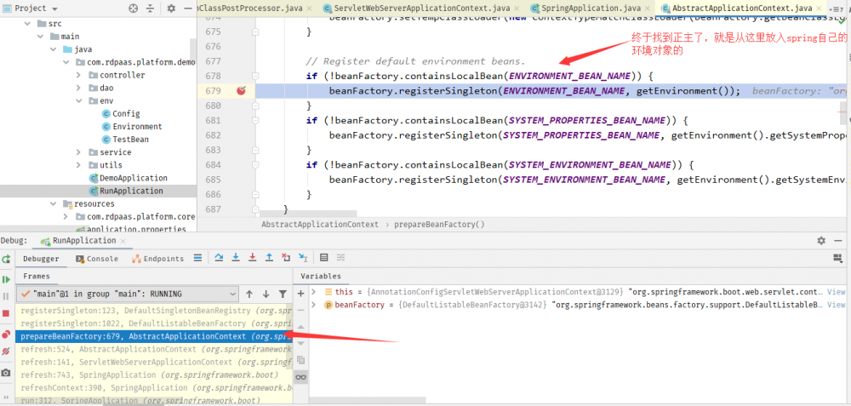Select AbstractApplicationContext.java editor tab
Image resolution: width=851 pixels, height=406 pixels.
coord(742,9)
